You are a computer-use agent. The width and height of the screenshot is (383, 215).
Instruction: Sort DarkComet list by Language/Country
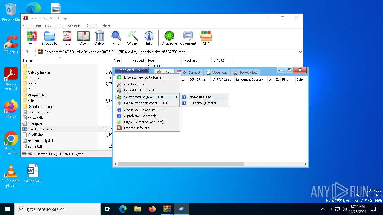pos(250,79)
